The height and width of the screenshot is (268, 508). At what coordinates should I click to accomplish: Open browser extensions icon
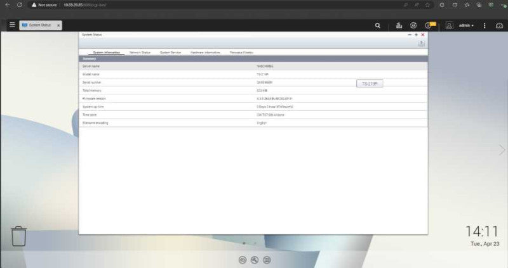[442, 5]
